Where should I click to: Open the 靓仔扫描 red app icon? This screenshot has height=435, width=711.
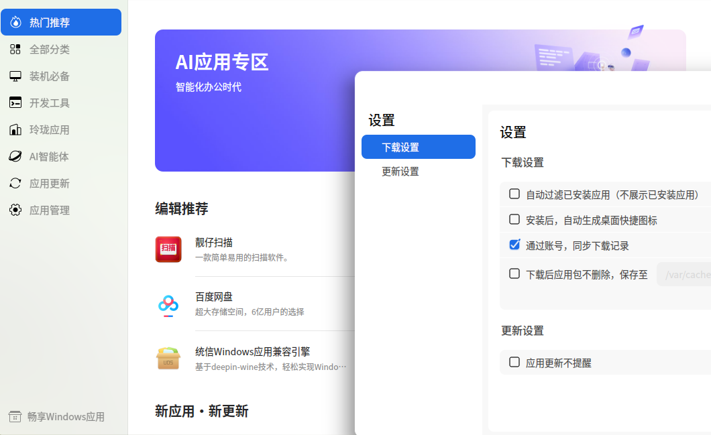click(168, 249)
